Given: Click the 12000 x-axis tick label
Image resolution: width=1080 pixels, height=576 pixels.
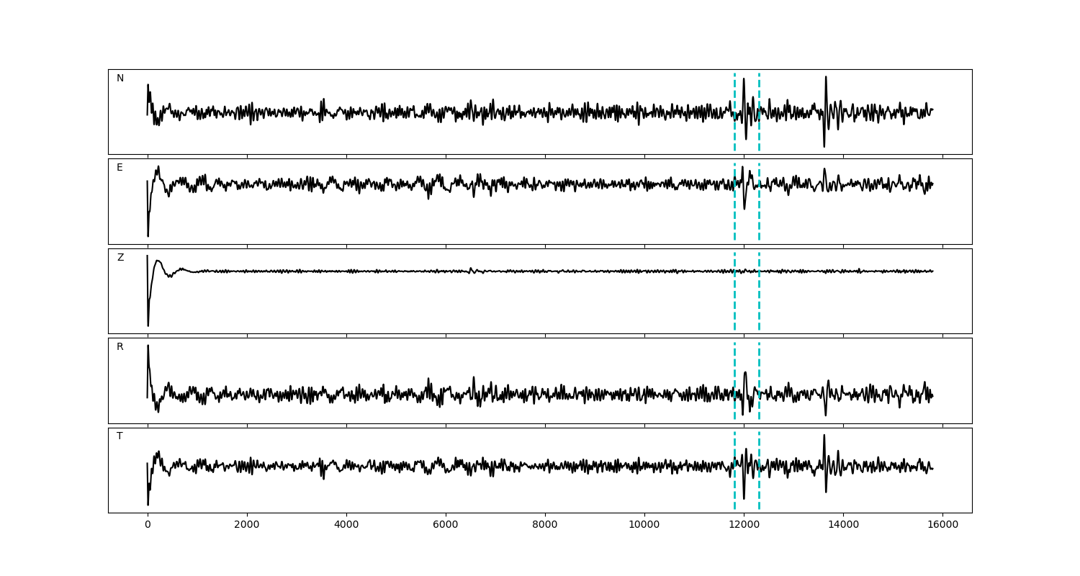Looking at the screenshot, I should click(744, 525).
